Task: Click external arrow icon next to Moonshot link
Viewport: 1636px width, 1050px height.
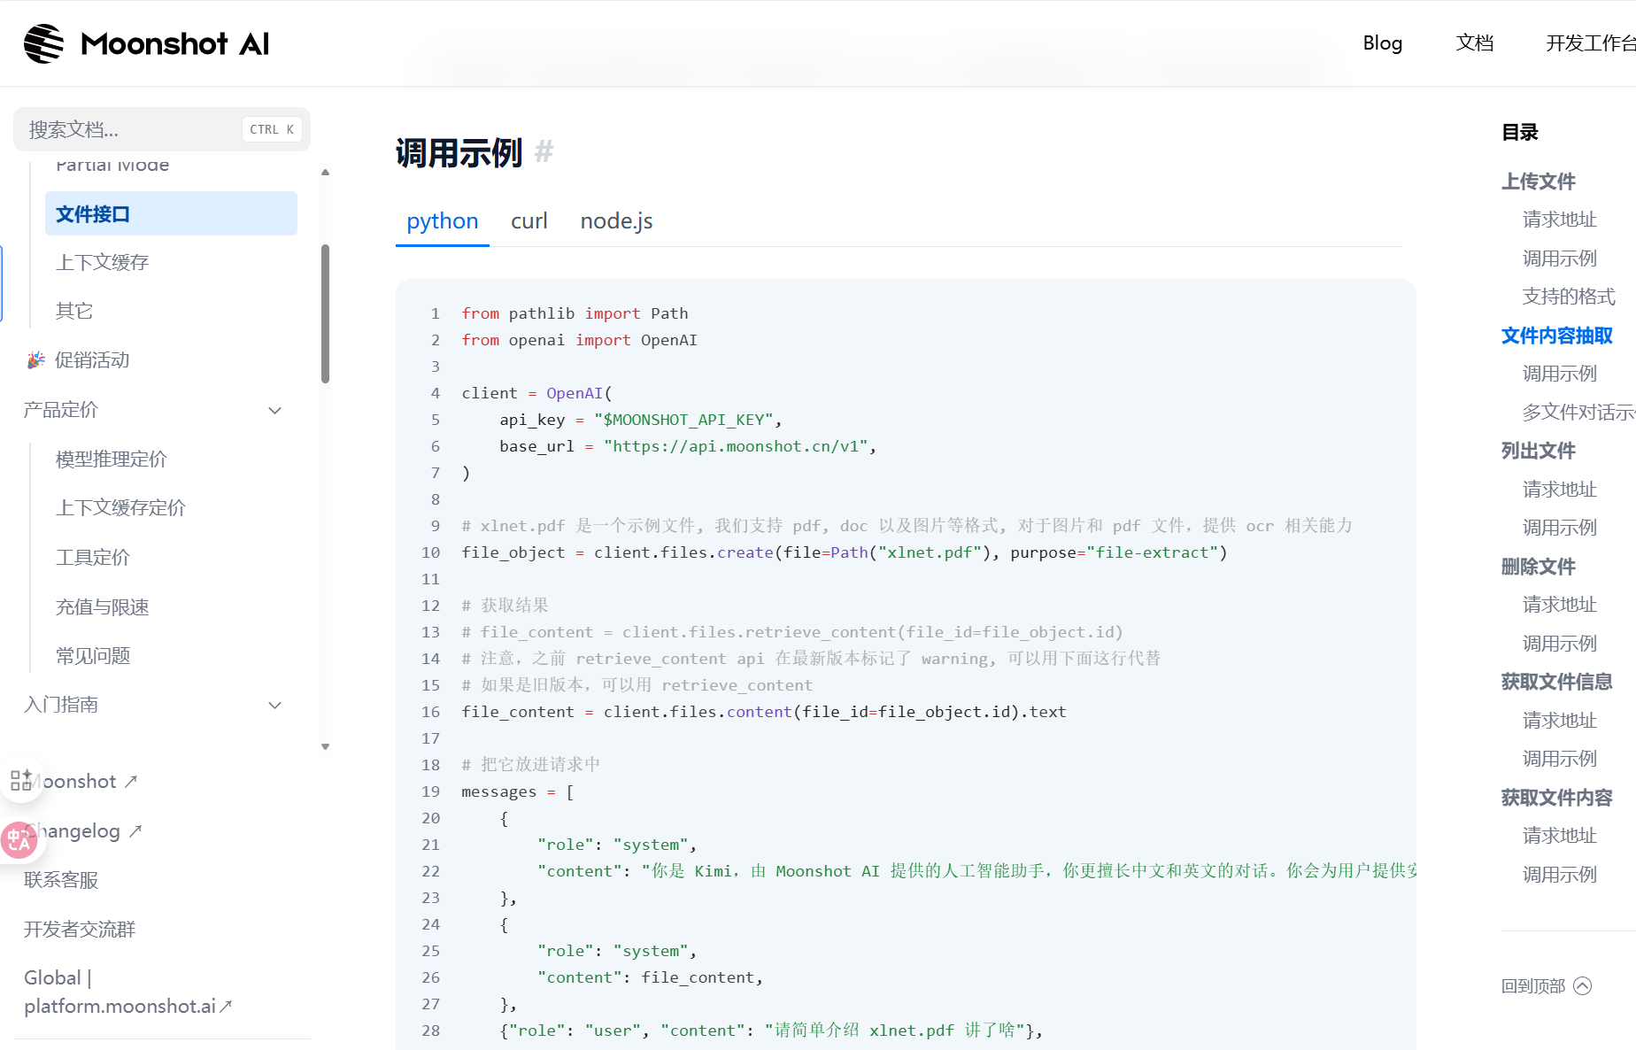Action: [x=131, y=781]
